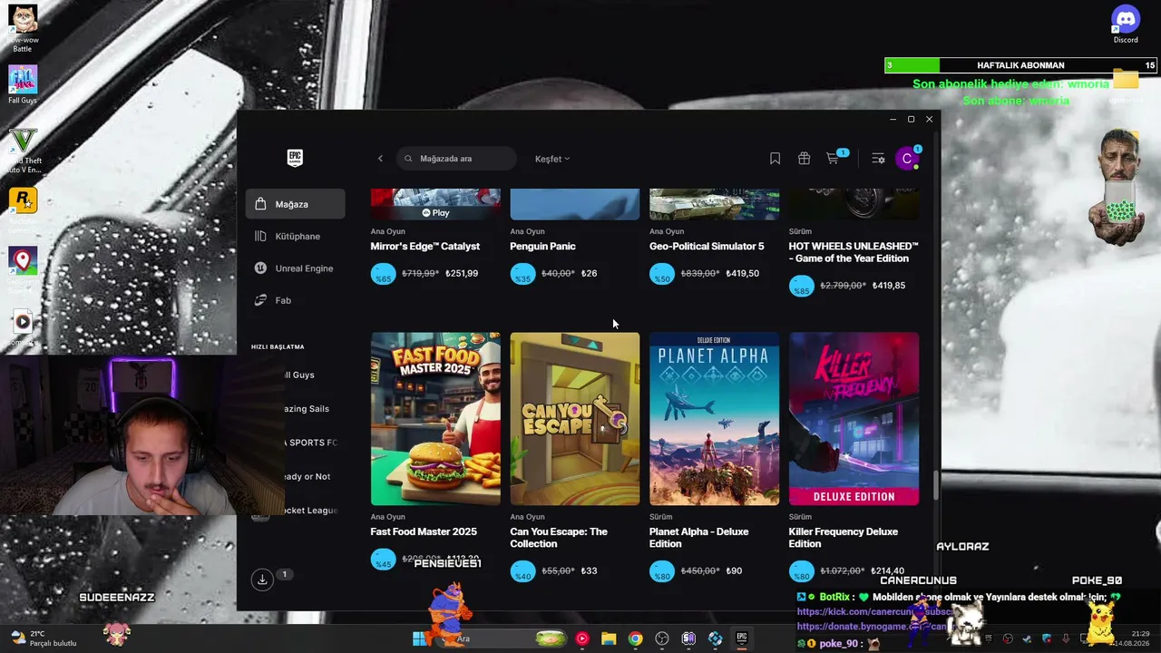The image size is (1161, 653).
Task: Select the Fall Guys desktop shortcut
Action: coord(23,84)
